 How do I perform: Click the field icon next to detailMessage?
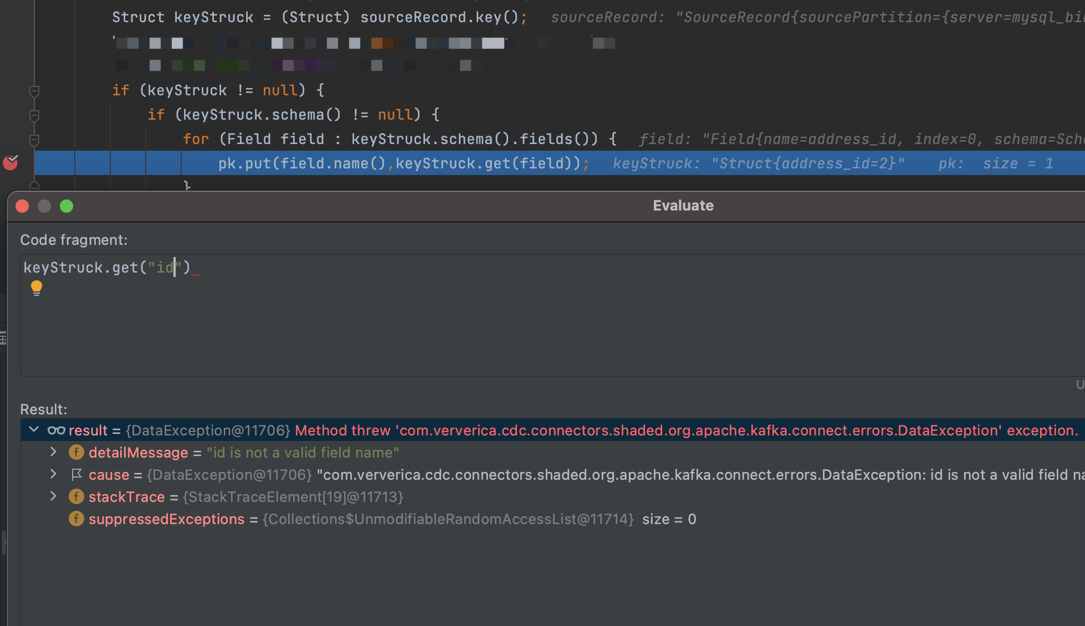point(76,452)
